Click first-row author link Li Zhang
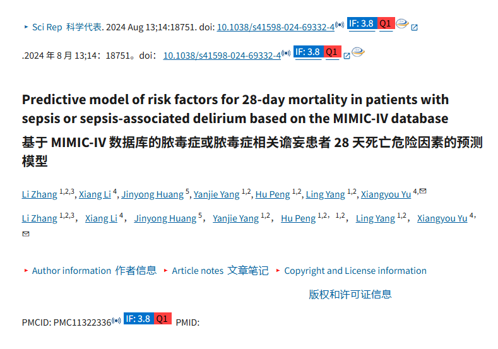The width and height of the screenshot is (498, 349). [x=39, y=194]
